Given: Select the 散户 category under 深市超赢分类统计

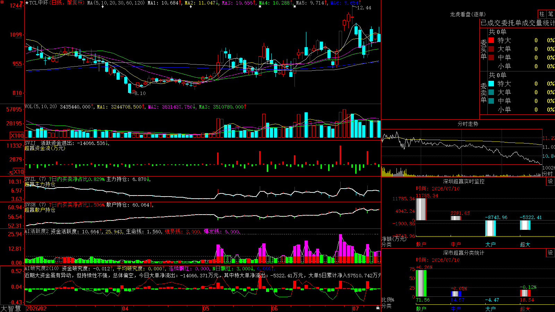Looking at the screenshot, I should pyautogui.click(x=421, y=309).
